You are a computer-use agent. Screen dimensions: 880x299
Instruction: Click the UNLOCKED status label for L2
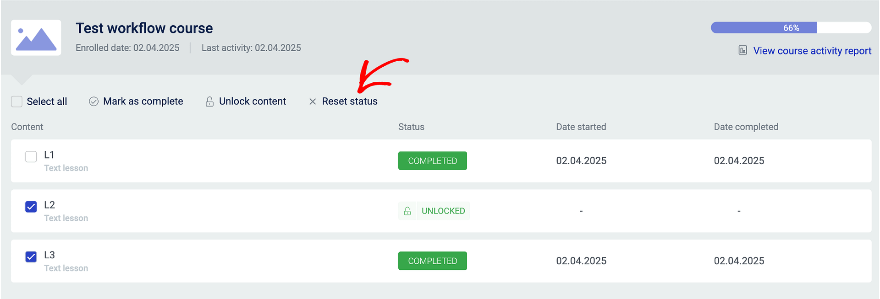(x=443, y=211)
